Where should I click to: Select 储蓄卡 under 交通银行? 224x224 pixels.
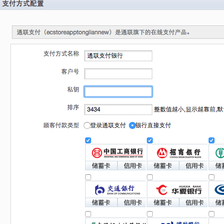click(101, 203)
